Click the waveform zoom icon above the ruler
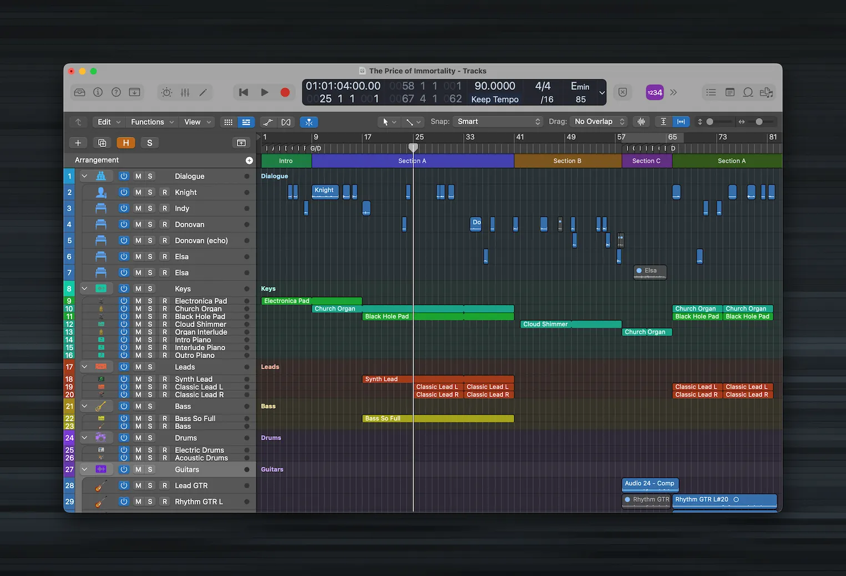The image size is (846, 576). click(641, 121)
